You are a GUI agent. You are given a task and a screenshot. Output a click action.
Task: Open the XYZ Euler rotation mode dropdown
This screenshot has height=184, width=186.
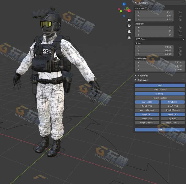[x=160, y=39]
